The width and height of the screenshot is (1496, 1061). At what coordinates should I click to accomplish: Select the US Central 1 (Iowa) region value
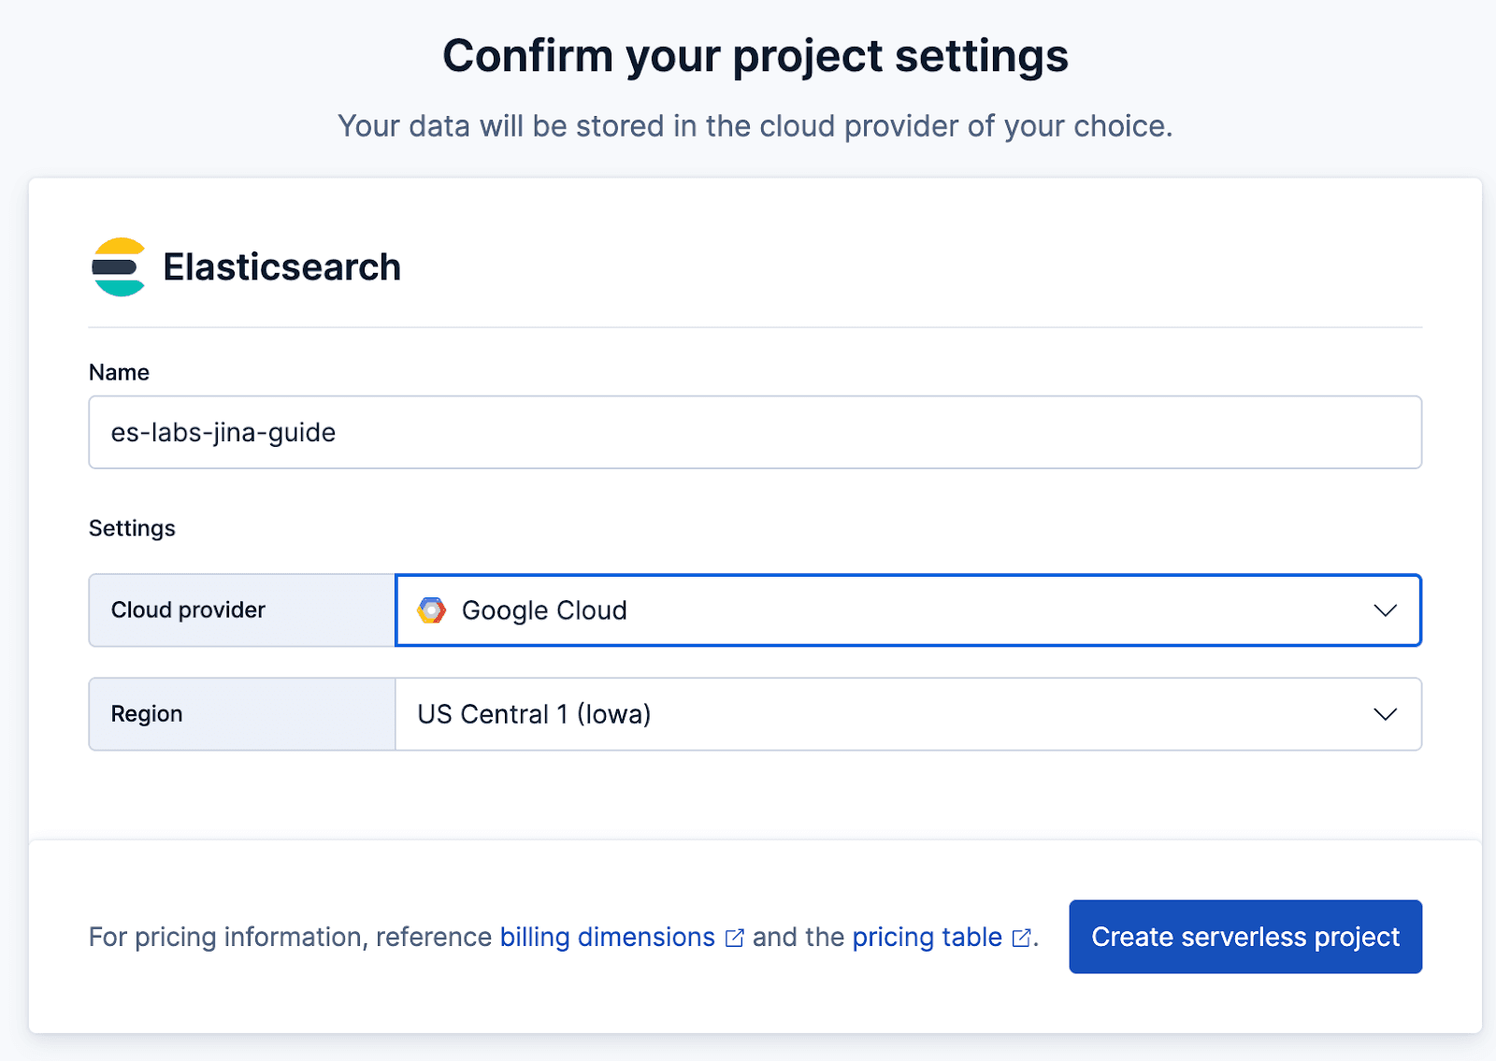[x=534, y=714]
